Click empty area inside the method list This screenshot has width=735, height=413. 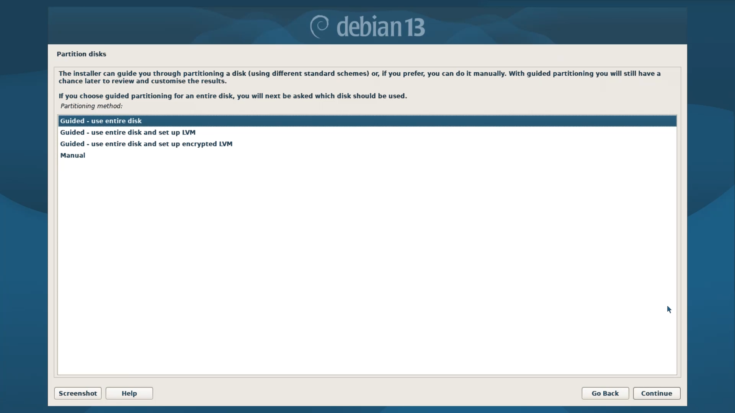click(x=367, y=268)
